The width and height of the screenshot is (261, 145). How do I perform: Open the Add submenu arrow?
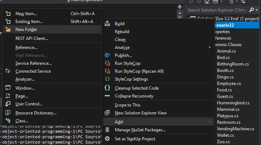(x=210, y=122)
